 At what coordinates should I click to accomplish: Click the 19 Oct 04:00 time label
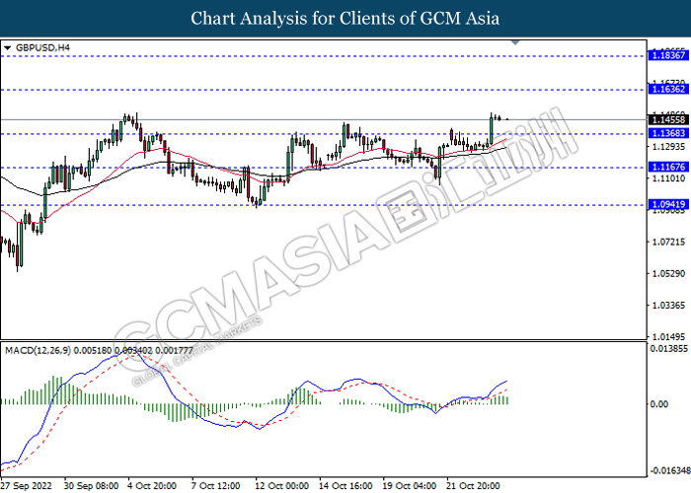click(x=410, y=486)
